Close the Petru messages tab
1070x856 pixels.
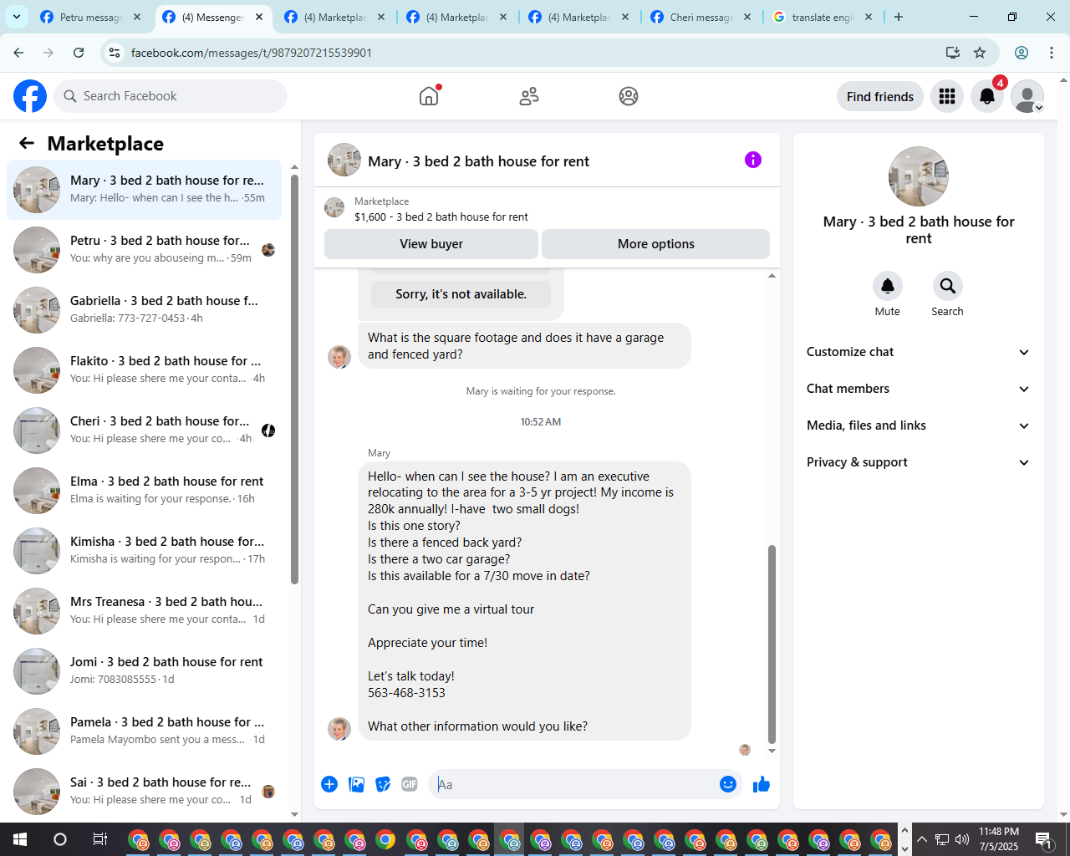(137, 17)
